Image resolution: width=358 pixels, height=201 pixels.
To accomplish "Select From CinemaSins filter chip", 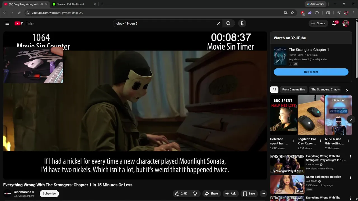I will coord(294,90).
